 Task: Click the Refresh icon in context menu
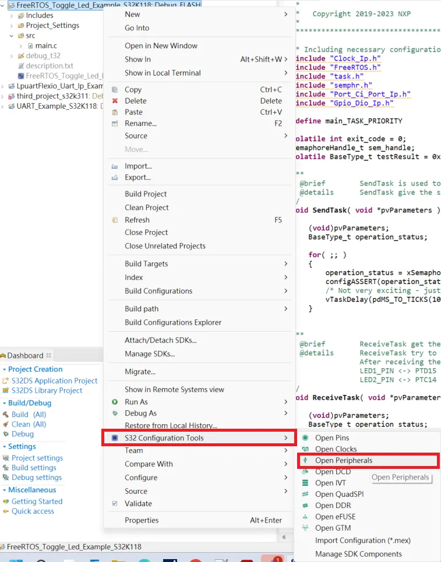(x=115, y=220)
